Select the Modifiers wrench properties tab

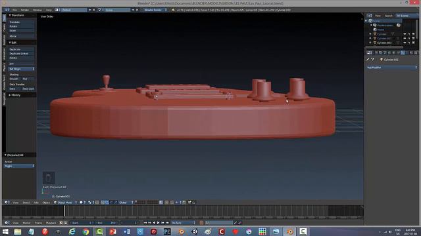coord(403,52)
